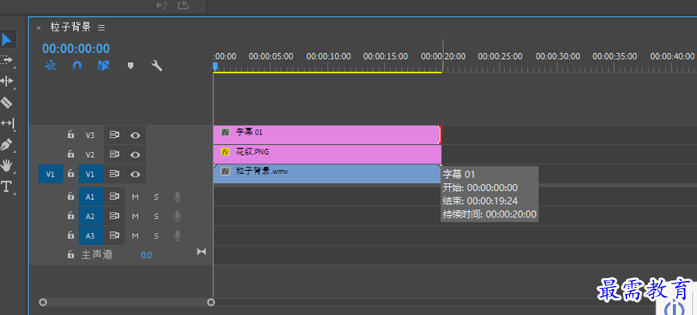697x315 pixels.
Task: Click the playhead timecode 00:00:00:00
Action: [x=76, y=48]
